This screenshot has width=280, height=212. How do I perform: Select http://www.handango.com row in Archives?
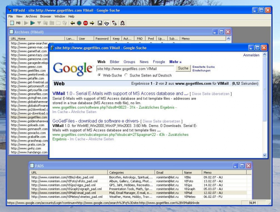point(29,152)
